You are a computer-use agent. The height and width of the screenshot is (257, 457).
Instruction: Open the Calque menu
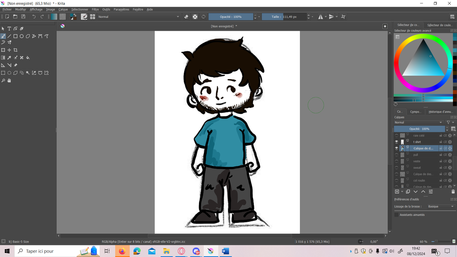pyautogui.click(x=63, y=9)
